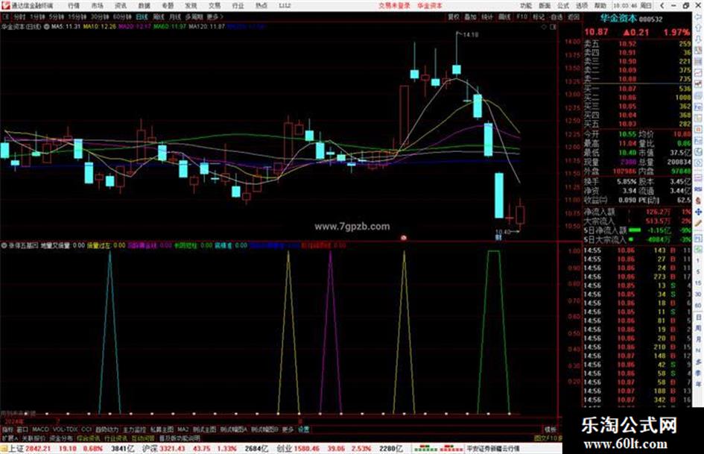The width and height of the screenshot is (704, 454).
Task: Click the 叠加 overlay button
Action: click(x=470, y=17)
